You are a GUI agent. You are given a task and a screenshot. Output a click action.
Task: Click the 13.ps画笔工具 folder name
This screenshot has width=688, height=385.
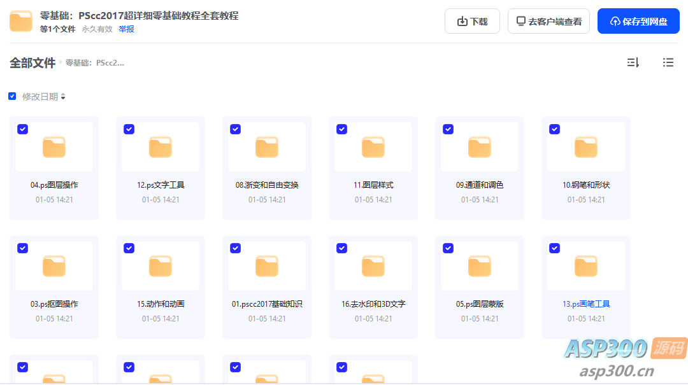pos(586,304)
